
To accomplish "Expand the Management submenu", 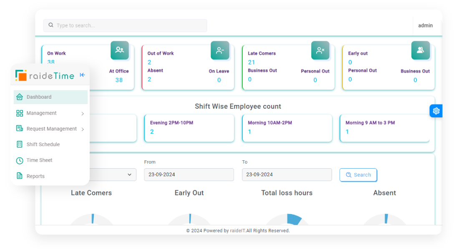I will click(83, 113).
